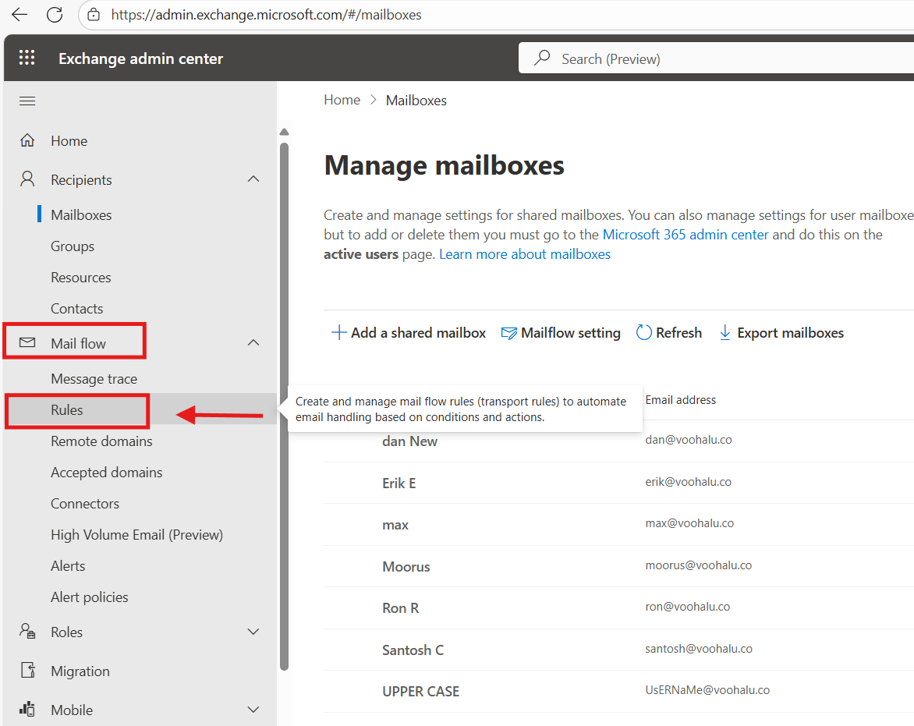This screenshot has height=726, width=914.
Task: Click the Home house icon in sidebar
Action: tap(27, 141)
